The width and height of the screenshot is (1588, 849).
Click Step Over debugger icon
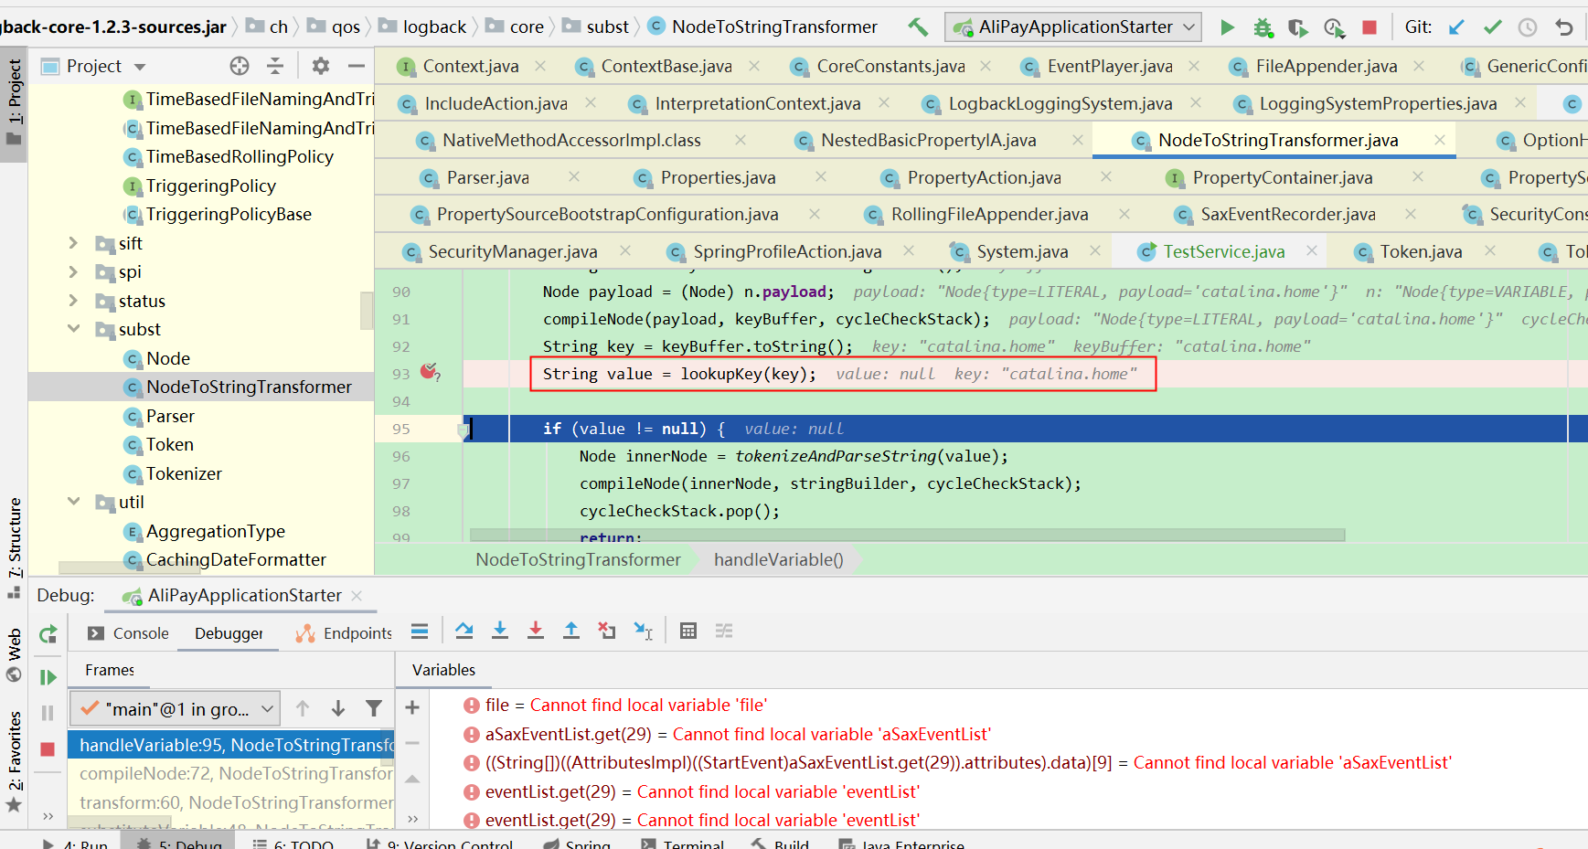[x=464, y=631]
